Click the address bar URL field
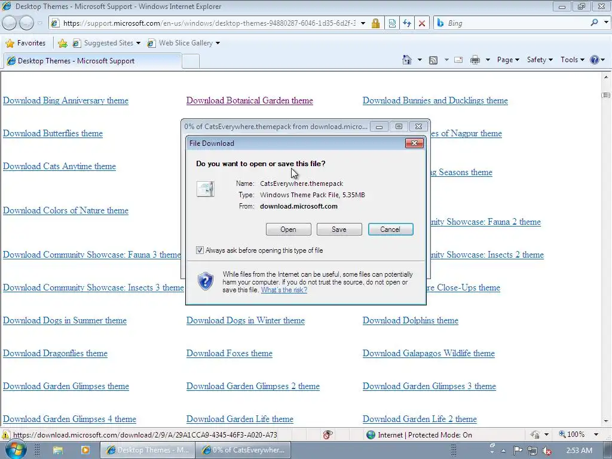The height and width of the screenshot is (459, 612). (x=209, y=23)
